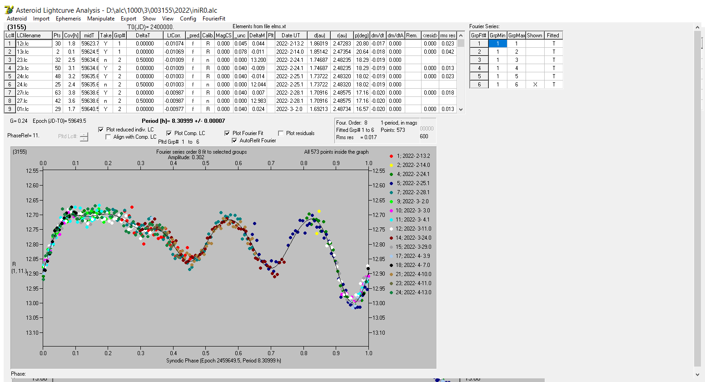Select the 12r.lc filename cell
705x382 pixels.
(x=34, y=44)
